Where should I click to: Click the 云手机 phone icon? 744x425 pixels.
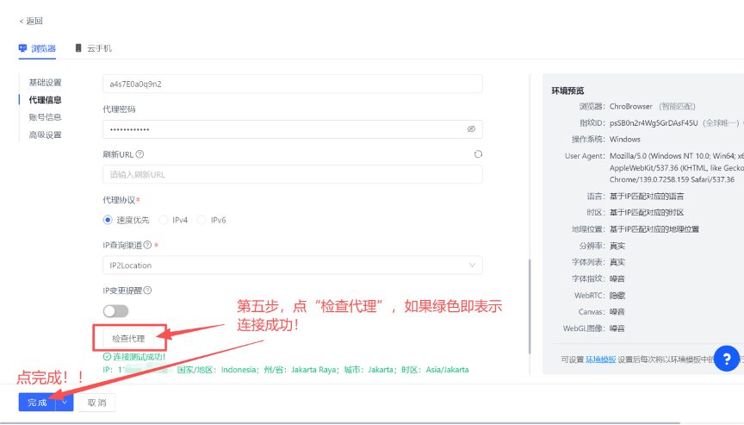[x=79, y=48]
